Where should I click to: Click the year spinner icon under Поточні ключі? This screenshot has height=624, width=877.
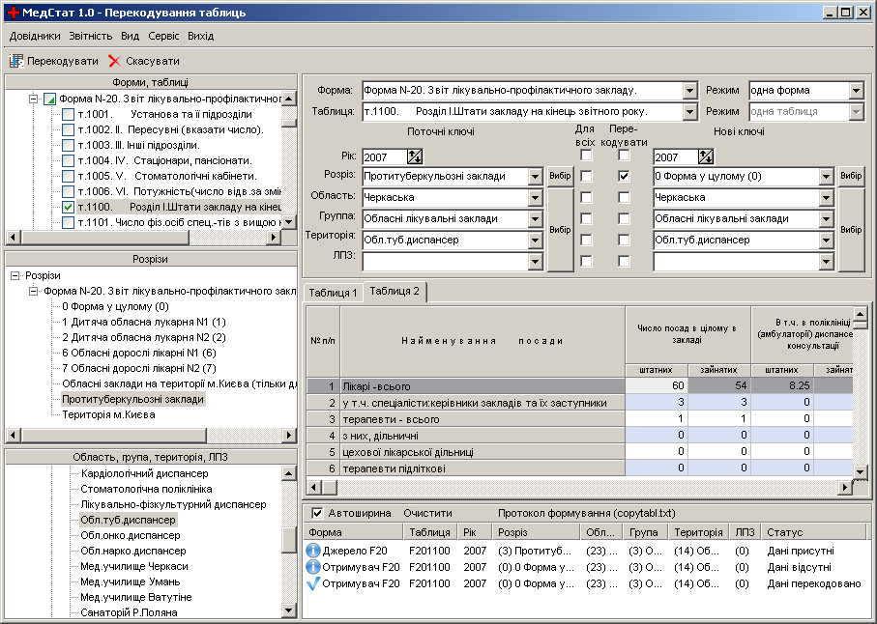[x=415, y=157]
